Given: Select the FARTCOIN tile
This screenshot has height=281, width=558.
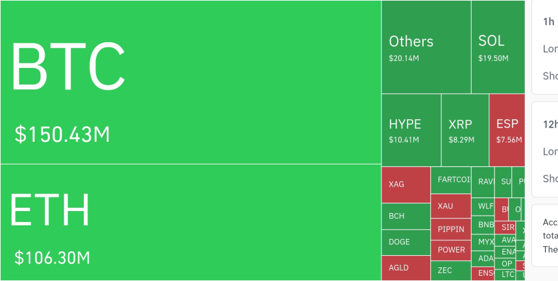Looking at the screenshot, I should click(451, 181).
